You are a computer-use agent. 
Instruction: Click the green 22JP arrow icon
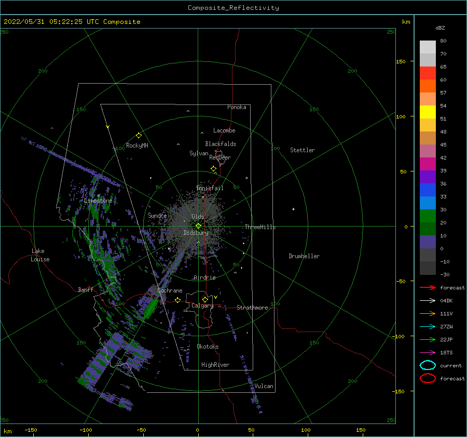pyautogui.click(x=428, y=339)
